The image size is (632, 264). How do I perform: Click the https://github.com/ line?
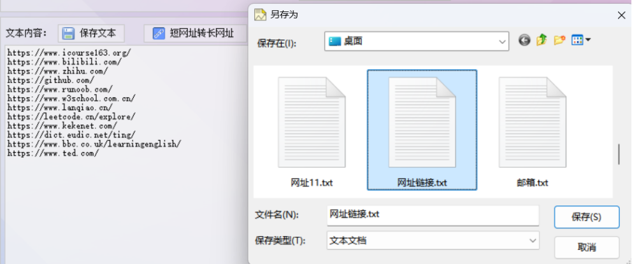(51, 80)
